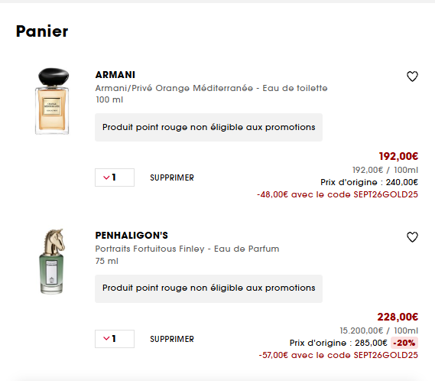Add Armani perfume to wishlist heart
Screen dimensions: 435x381
[x=412, y=77]
